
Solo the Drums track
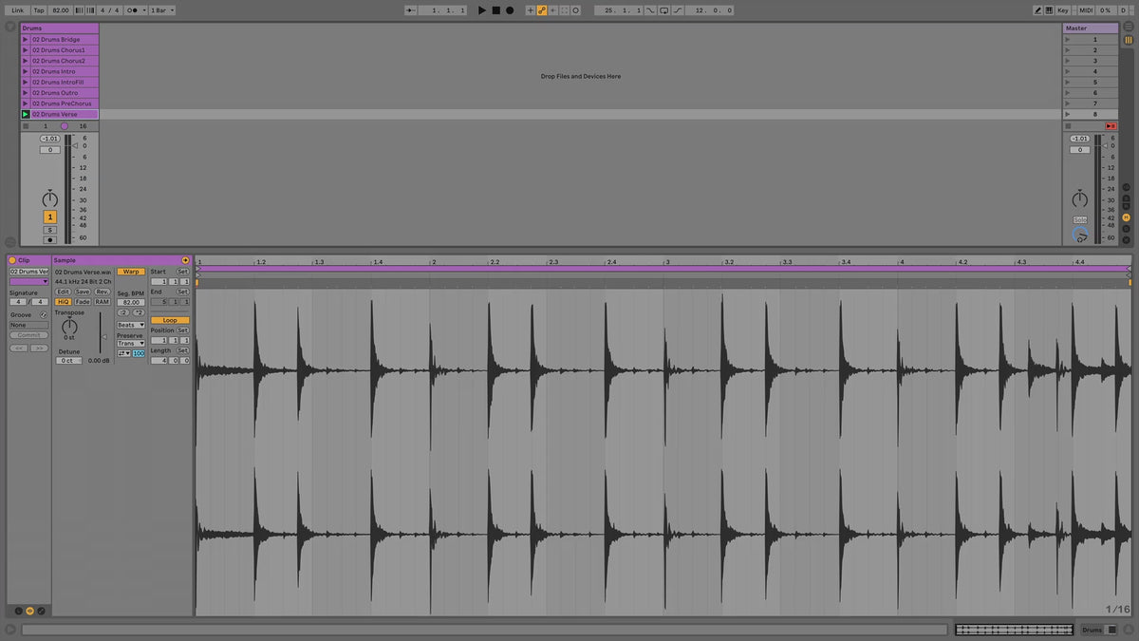click(x=50, y=230)
